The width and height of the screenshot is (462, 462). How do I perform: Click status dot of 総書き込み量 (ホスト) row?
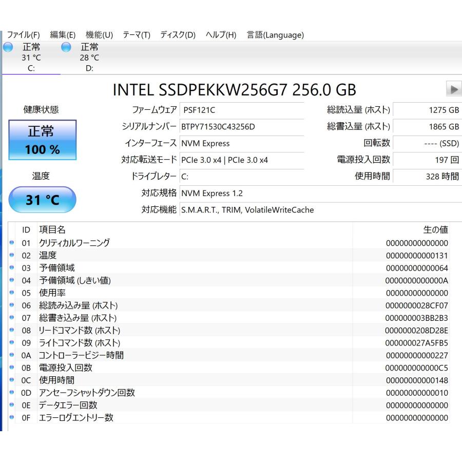(x=12, y=317)
